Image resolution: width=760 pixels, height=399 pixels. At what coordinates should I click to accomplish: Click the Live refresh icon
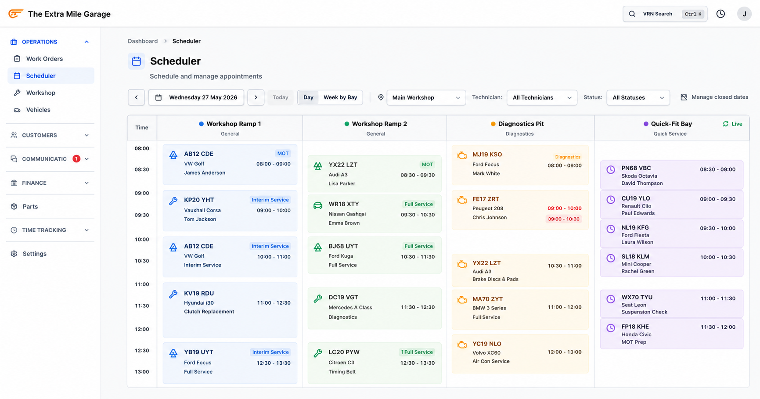(726, 124)
